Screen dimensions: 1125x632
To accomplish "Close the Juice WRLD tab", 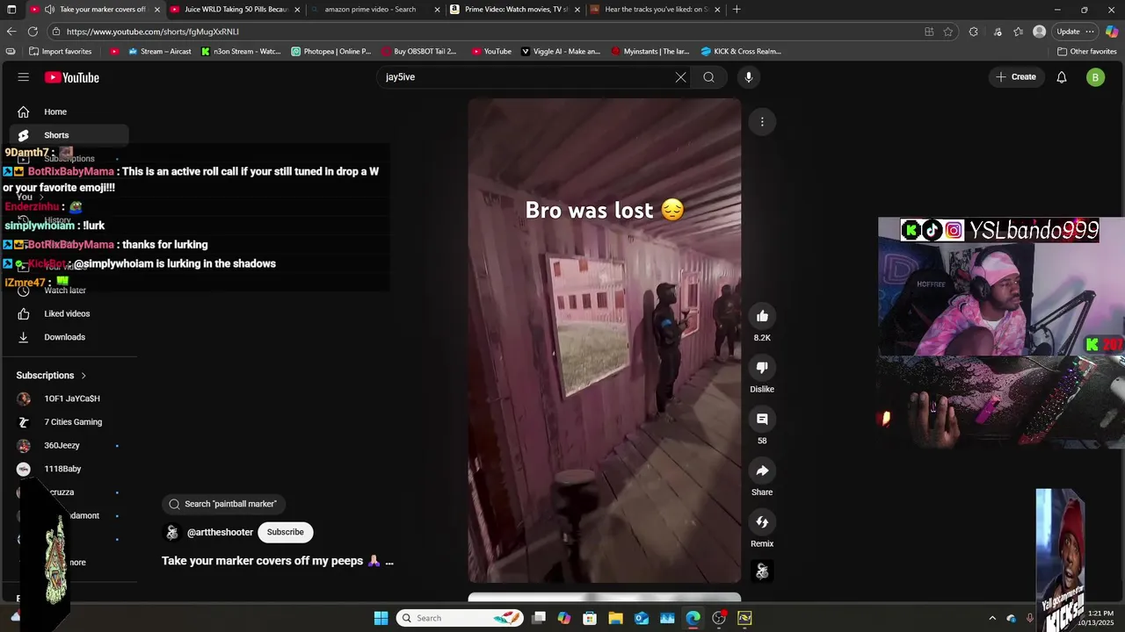I will [297, 10].
